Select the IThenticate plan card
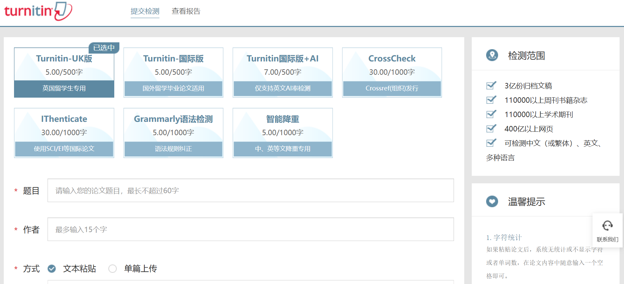Viewport: 624px width, 284px height. (x=64, y=133)
